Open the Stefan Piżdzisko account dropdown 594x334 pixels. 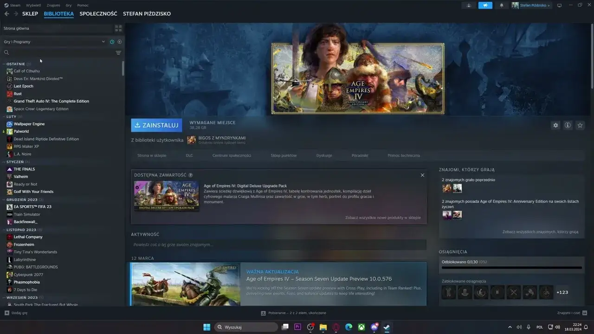click(531, 5)
